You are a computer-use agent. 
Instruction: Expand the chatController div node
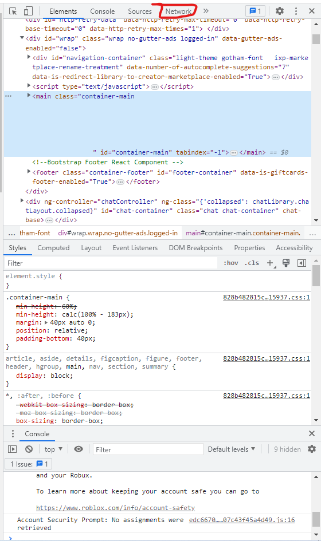pos(22,200)
